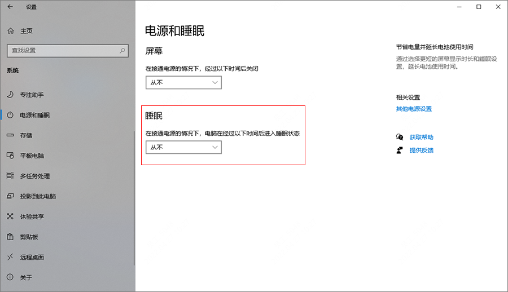Viewport: 508px width, 292px height.
Task: Select 电源和睡眠 in the sidebar
Action: [x=35, y=115]
